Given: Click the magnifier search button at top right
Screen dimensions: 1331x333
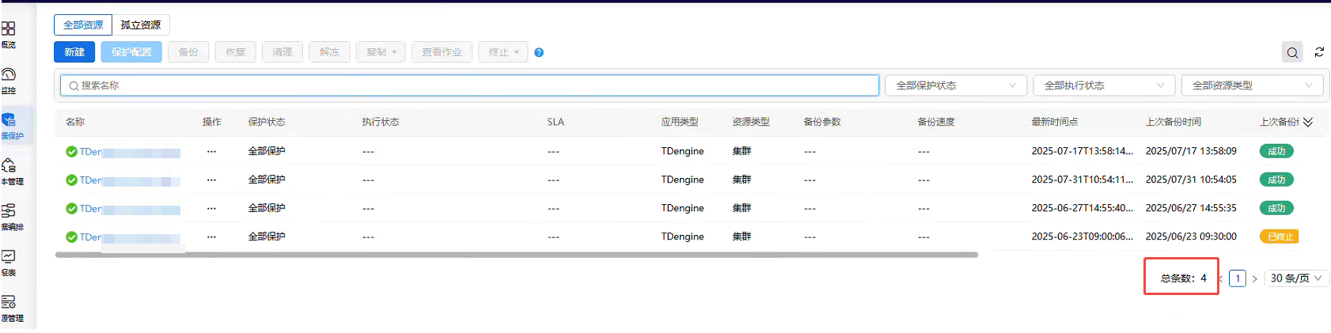Looking at the screenshot, I should click(x=1292, y=52).
